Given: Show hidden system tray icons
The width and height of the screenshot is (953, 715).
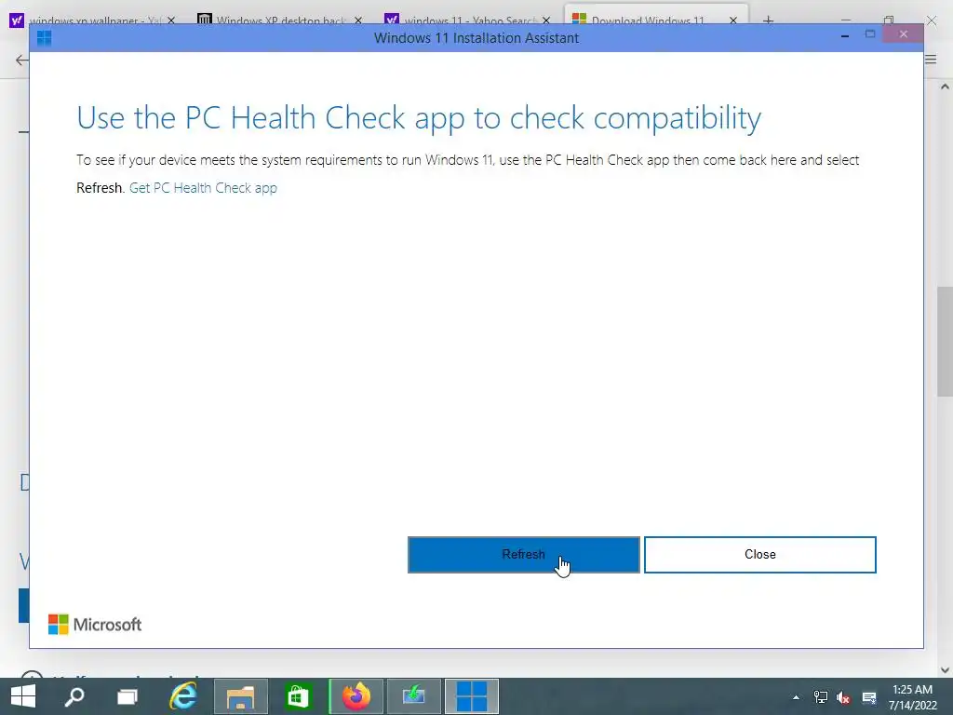Looking at the screenshot, I should click(796, 697).
